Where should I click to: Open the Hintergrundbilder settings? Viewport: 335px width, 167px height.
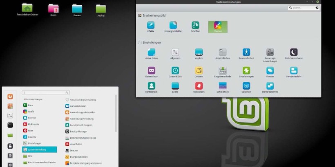pyautogui.click(x=173, y=27)
